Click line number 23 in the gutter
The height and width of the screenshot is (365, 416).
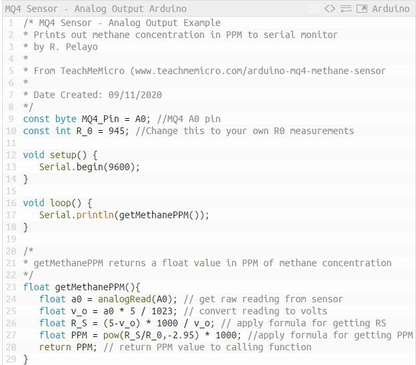tap(11, 287)
